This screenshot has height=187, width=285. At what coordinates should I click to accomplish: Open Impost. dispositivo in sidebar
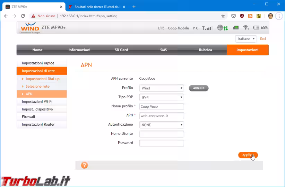(x=42, y=109)
